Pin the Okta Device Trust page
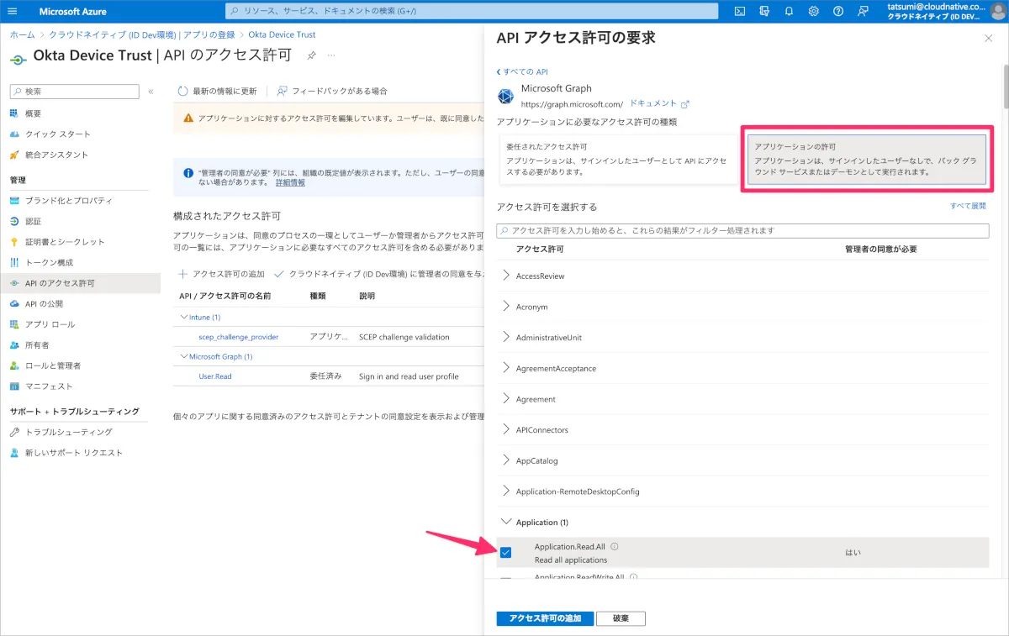 point(311,55)
